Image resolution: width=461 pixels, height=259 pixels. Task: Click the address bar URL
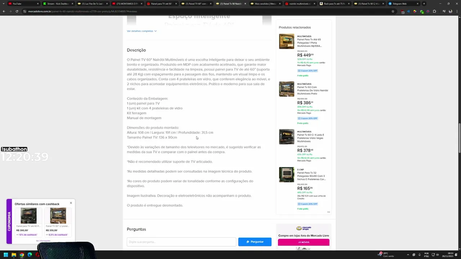pyautogui.click(x=82, y=11)
